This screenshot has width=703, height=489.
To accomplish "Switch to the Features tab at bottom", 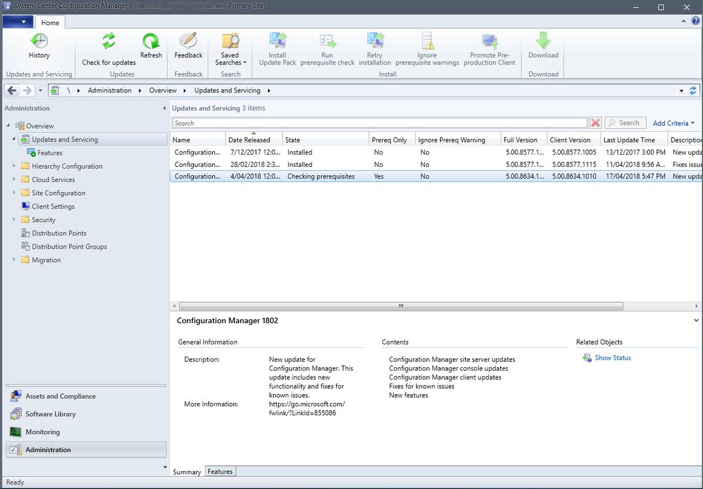I will click(x=220, y=471).
